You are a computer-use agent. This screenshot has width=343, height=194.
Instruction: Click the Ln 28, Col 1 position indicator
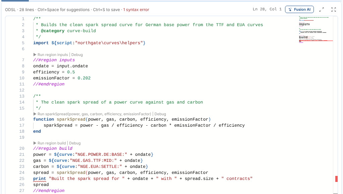coord(267,9)
